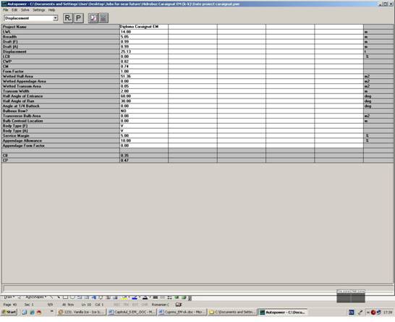Click the Start button on the taskbar
Image resolution: width=395 pixels, height=322 pixels.
9,312
